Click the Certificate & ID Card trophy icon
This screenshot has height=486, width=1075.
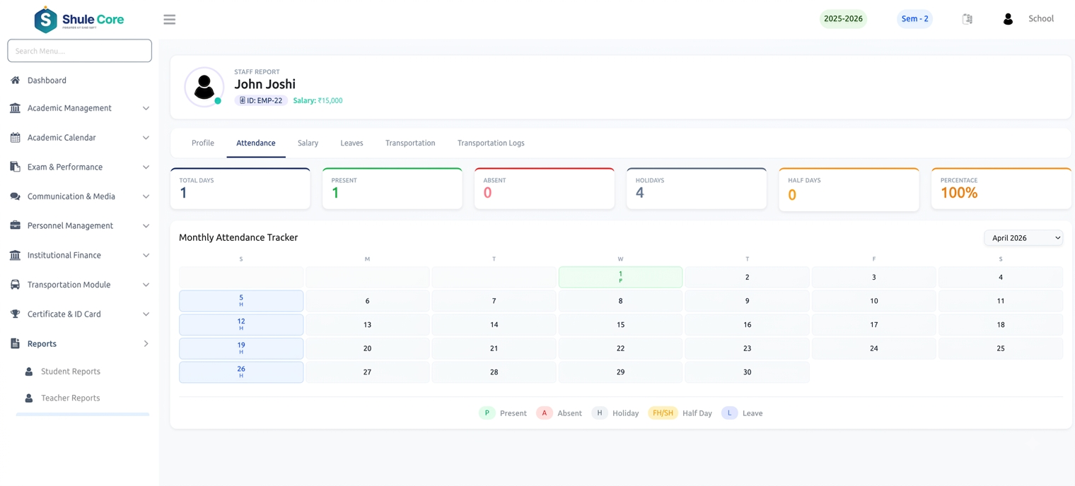click(x=15, y=314)
